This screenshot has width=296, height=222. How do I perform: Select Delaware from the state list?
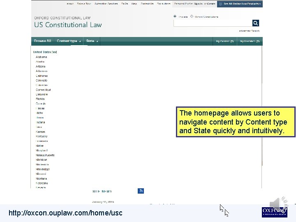pyautogui.click(x=42, y=94)
